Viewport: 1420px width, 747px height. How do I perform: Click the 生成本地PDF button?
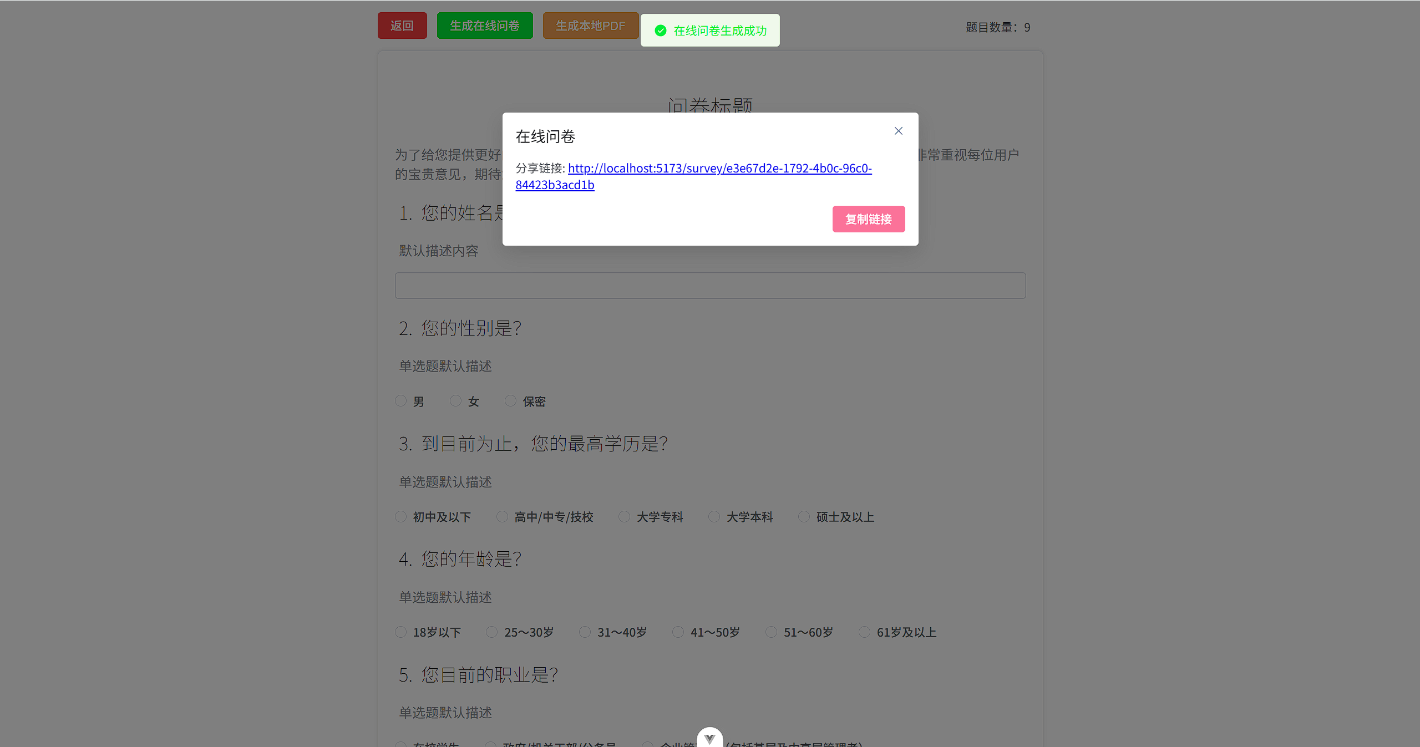[x=591, y=26]
